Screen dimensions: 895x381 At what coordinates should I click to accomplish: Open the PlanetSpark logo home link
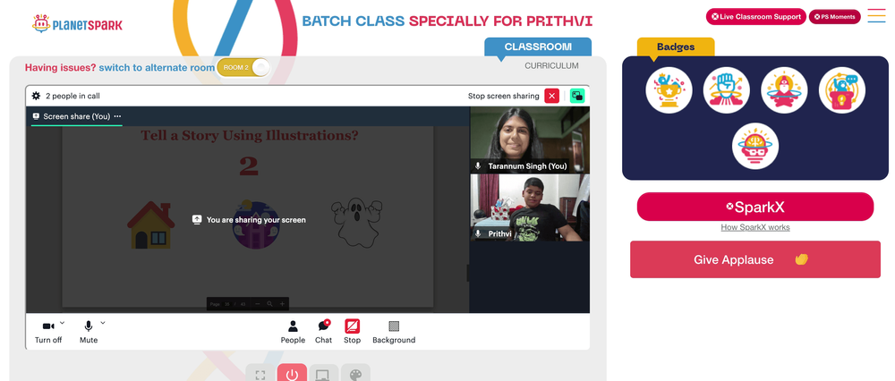tap(77, 24)
